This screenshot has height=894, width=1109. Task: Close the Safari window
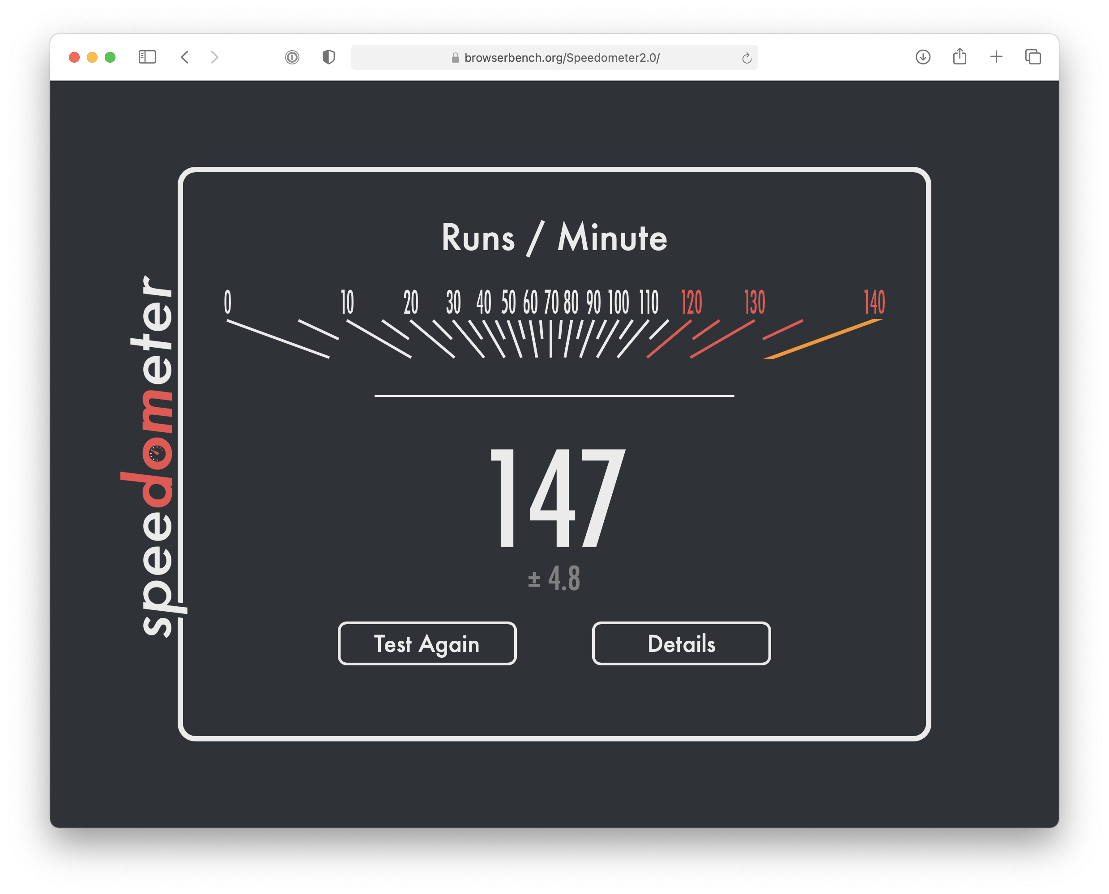(74, 57)
